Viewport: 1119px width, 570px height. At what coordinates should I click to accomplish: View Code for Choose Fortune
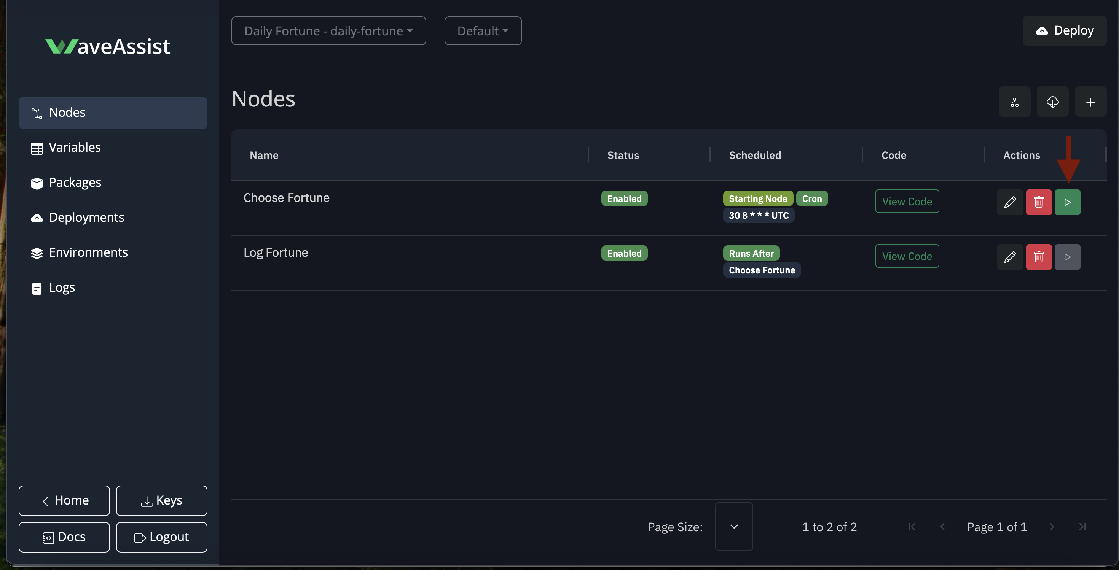click(907, 202)
